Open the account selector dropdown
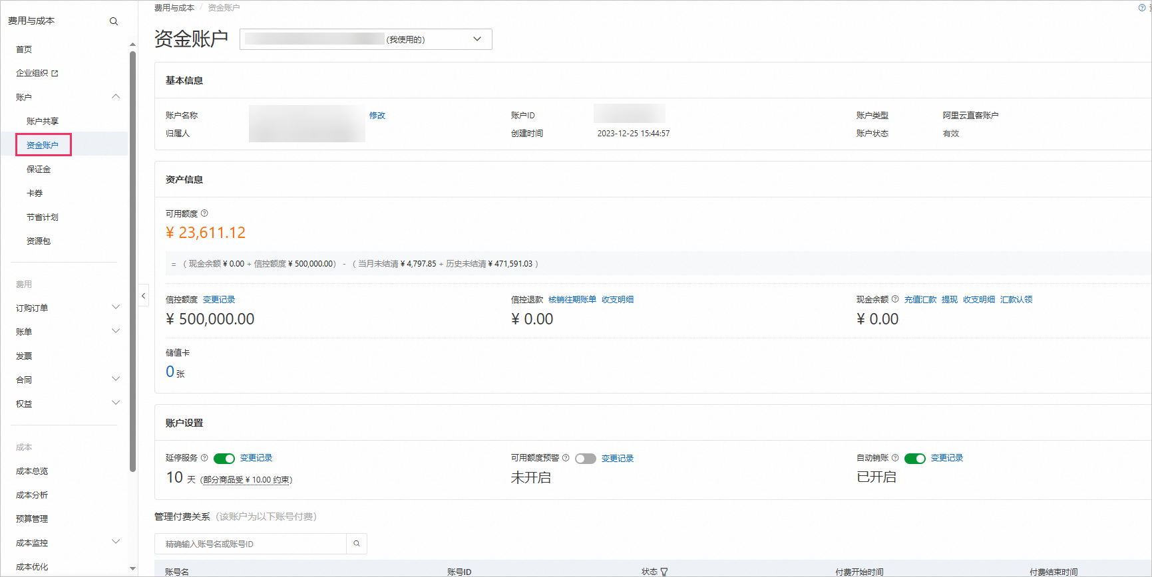This screenshot has width=1152, height=577. 366,39
